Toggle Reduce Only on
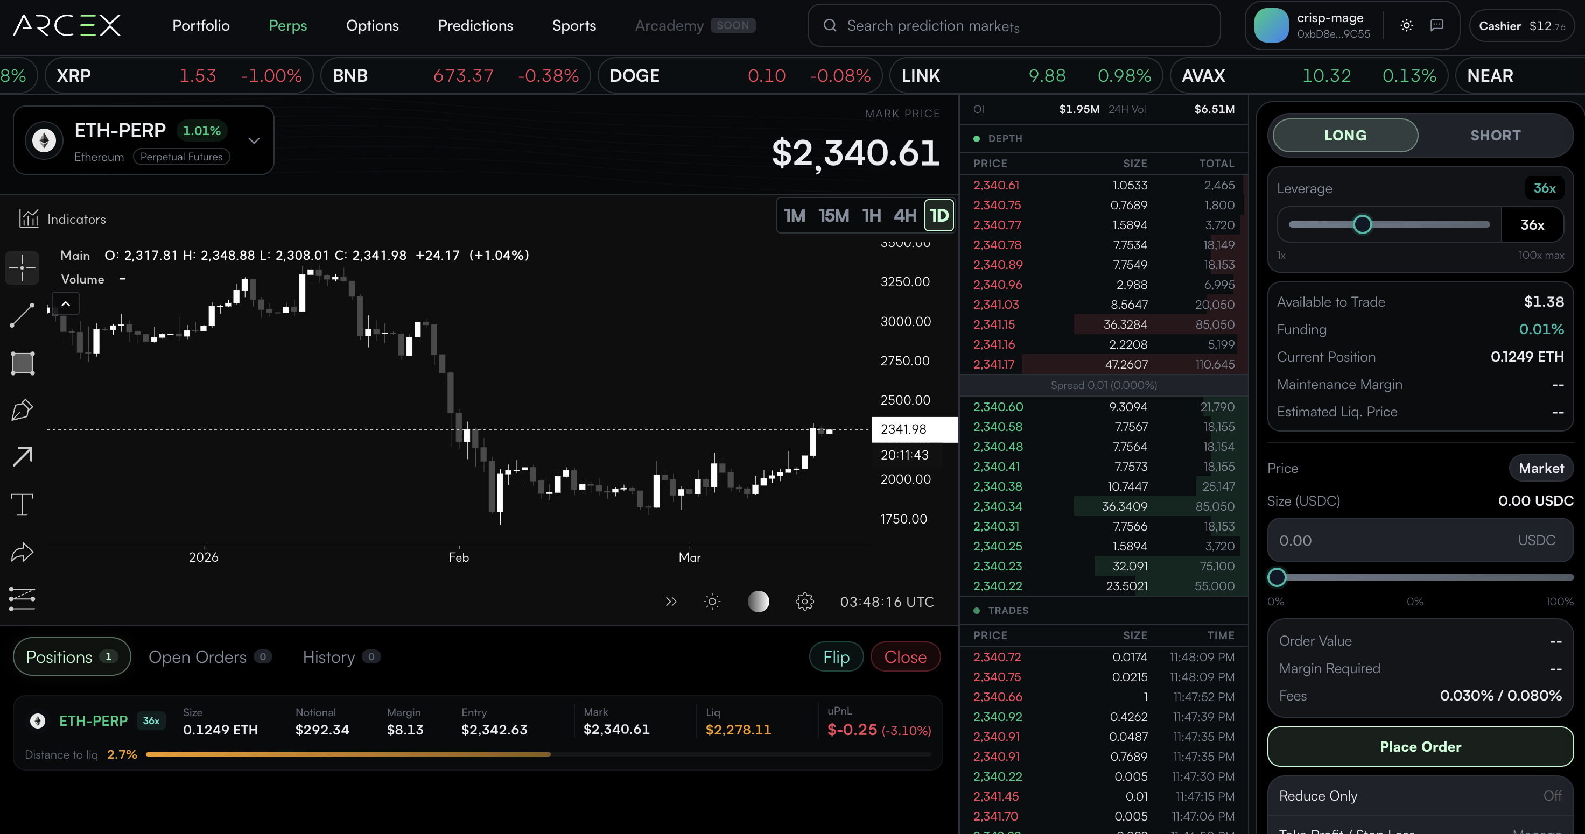Image resolution: width=1585 pixels, height=834 pixels. (1553, 795)
